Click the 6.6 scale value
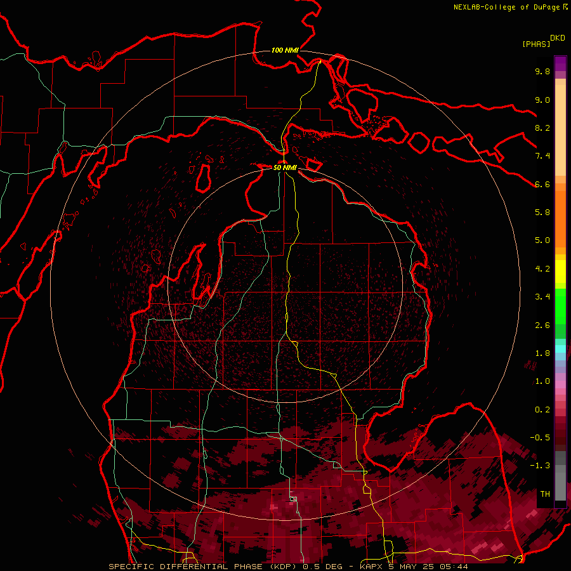The image size is (571, 571). pyautogui.click(x=542, y=184)
